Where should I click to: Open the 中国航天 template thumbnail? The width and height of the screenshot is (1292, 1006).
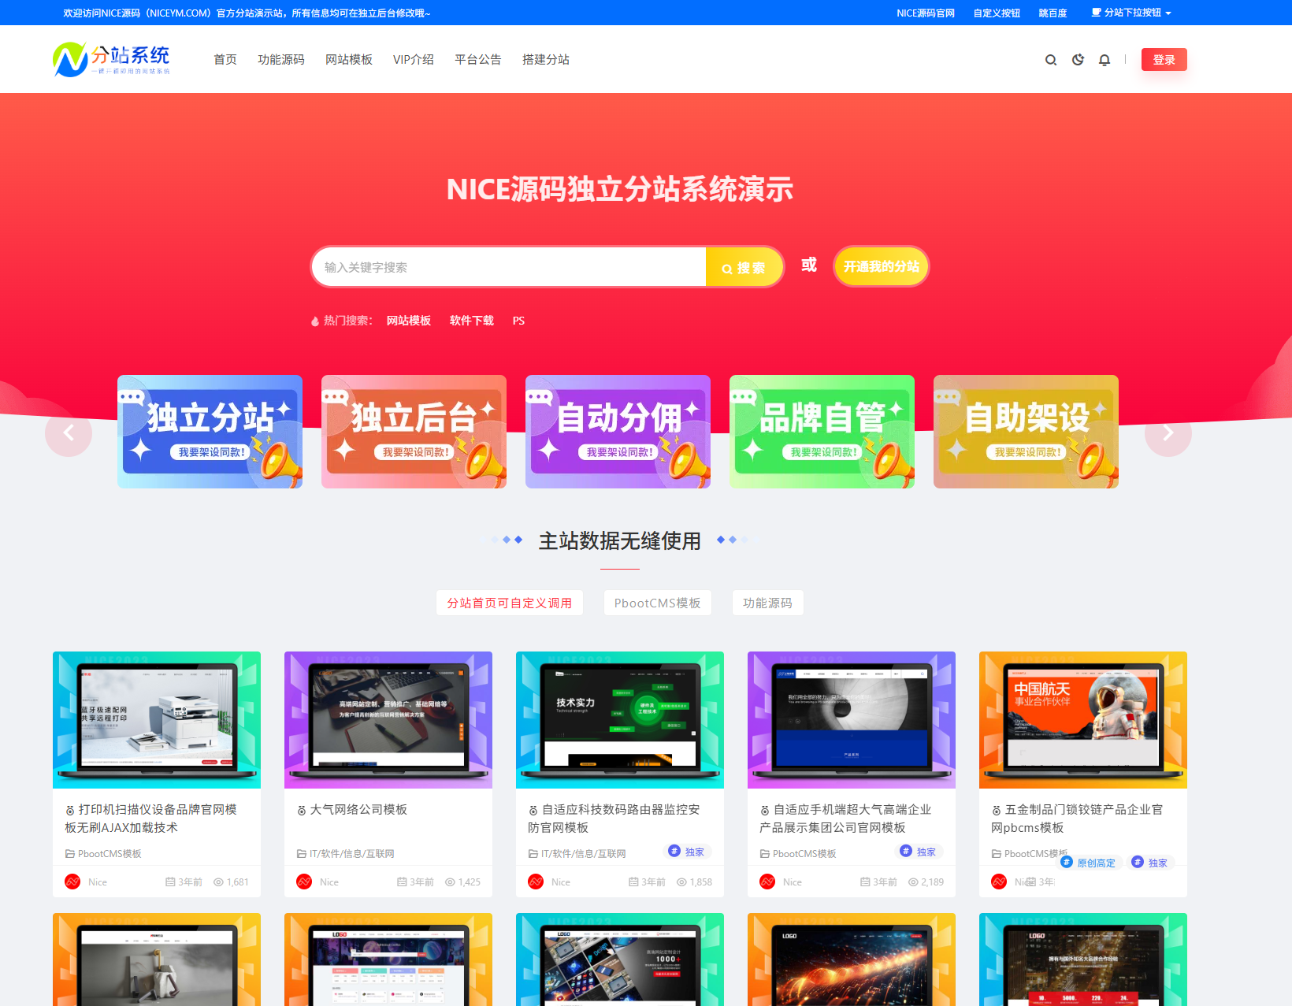pos(1083,720)
